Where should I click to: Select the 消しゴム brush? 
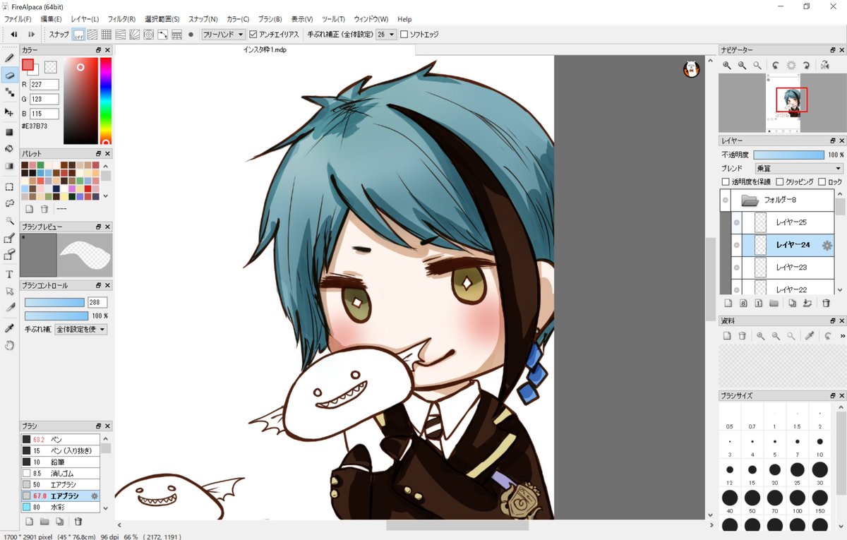[60, 473]
